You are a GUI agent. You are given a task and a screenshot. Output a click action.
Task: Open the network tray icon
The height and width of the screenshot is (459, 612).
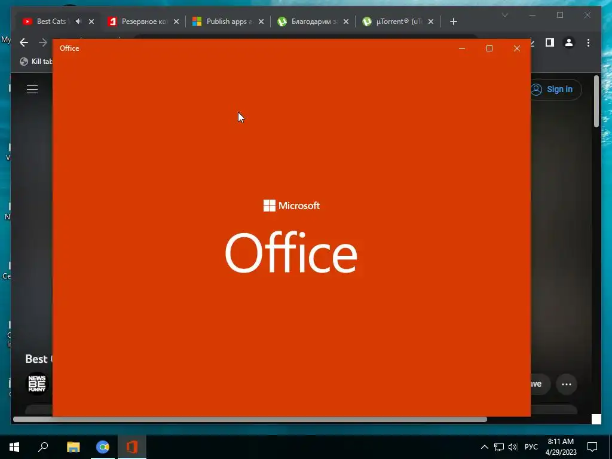pos(499,447)
